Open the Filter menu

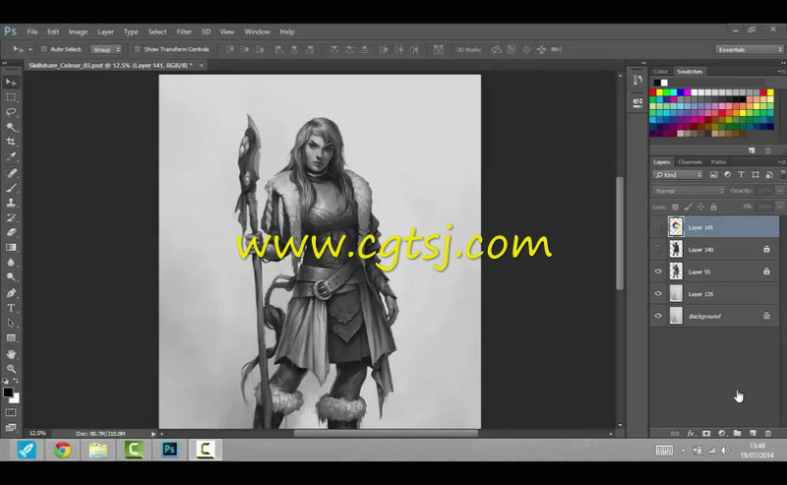pyautogui.click(x=184, y=31)
